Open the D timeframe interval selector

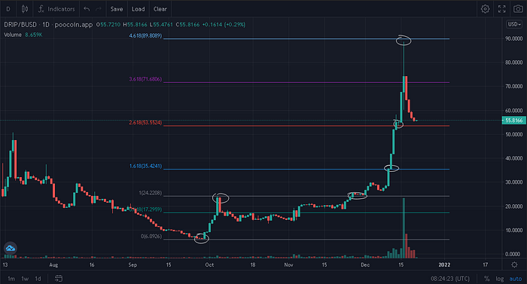point(8,9)
